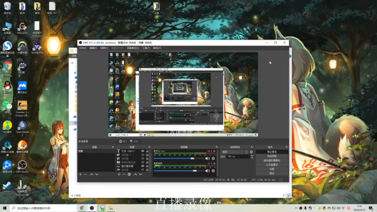The image size is (377, 212).
Task: Open the 编辑(E) menu in OBS
Action: click(93, 48)
